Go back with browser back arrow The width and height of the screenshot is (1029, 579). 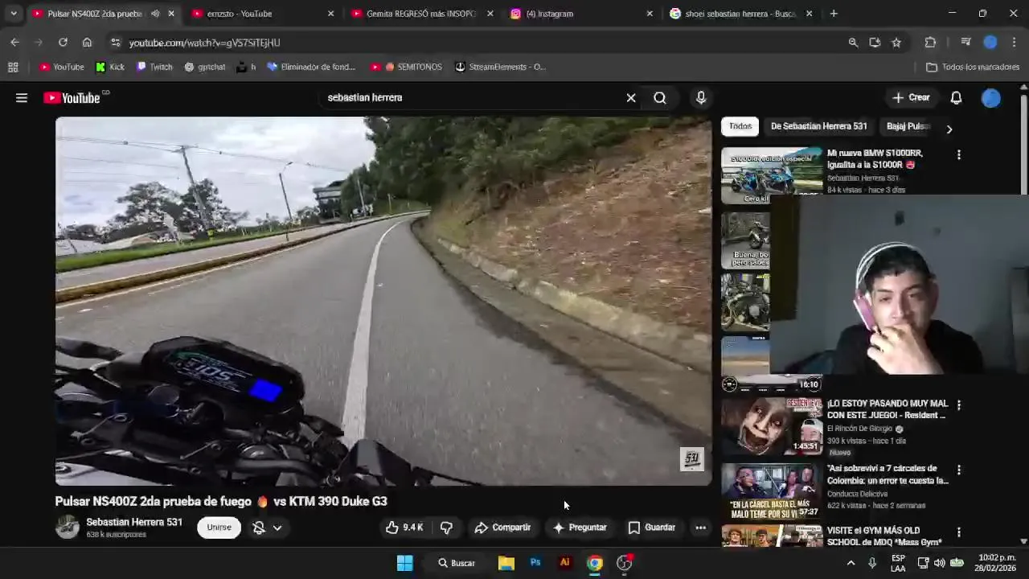[14, 43]
